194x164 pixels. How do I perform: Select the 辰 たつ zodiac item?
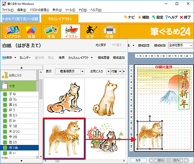click(x=19, y=116)
